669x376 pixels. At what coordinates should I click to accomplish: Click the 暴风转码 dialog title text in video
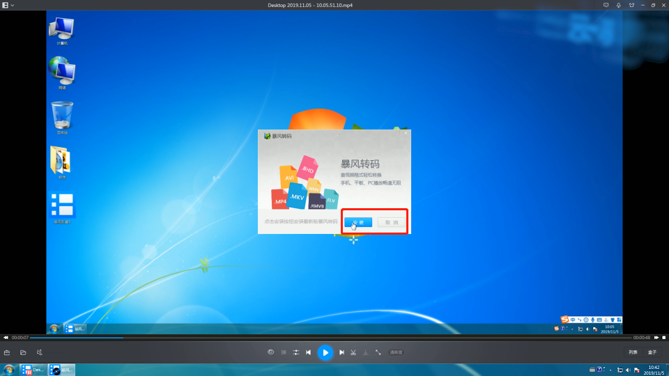point(282,136)
